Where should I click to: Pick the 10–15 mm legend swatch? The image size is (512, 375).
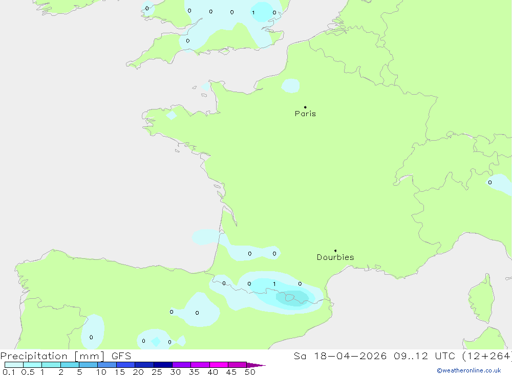click(107, 365)
